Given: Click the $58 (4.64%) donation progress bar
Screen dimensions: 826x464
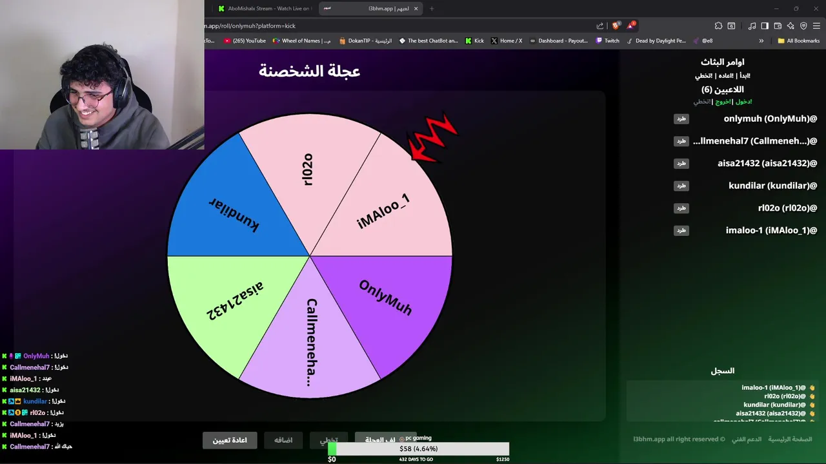Looking at the screenshot, I should pos(419,449).
